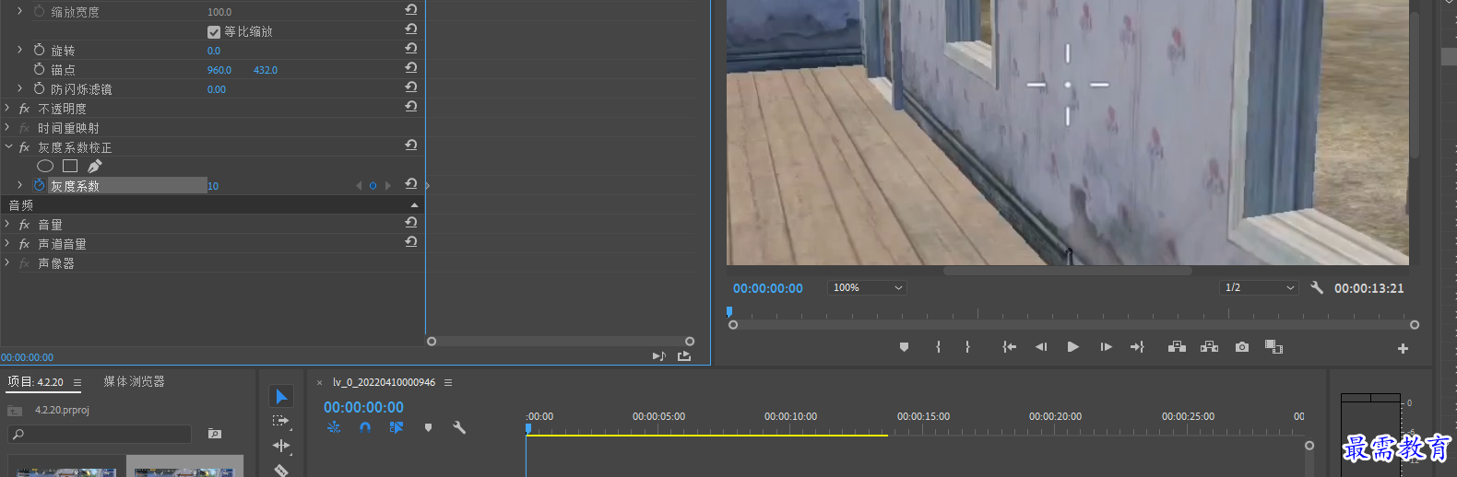Toggle animation stopwatch for 旋转
Screen dimensions: 1457x477
click(39, 50)
